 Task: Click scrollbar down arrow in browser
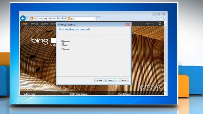click(165, 92)
